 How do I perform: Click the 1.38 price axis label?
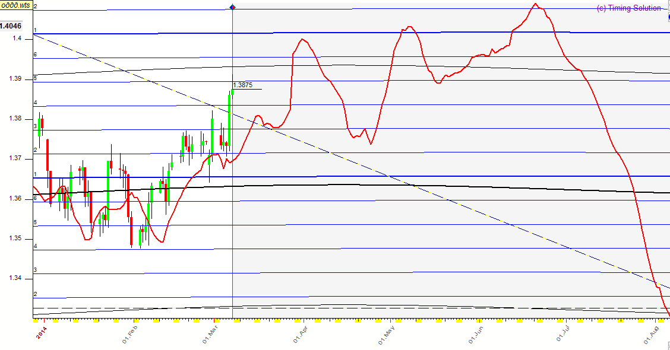click(7, 119)
